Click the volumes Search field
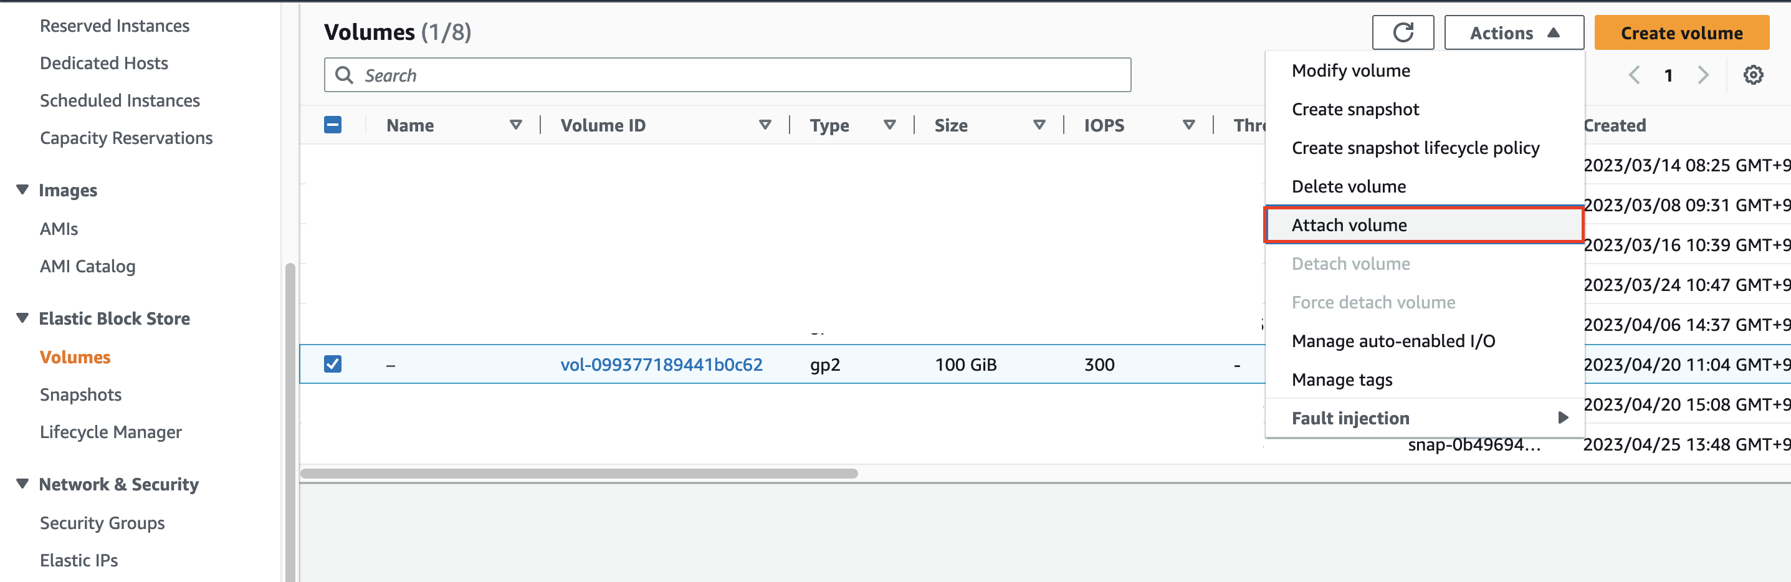Image resolution: width=1791 pixels, height=582 pixels. tap(727, 75)
